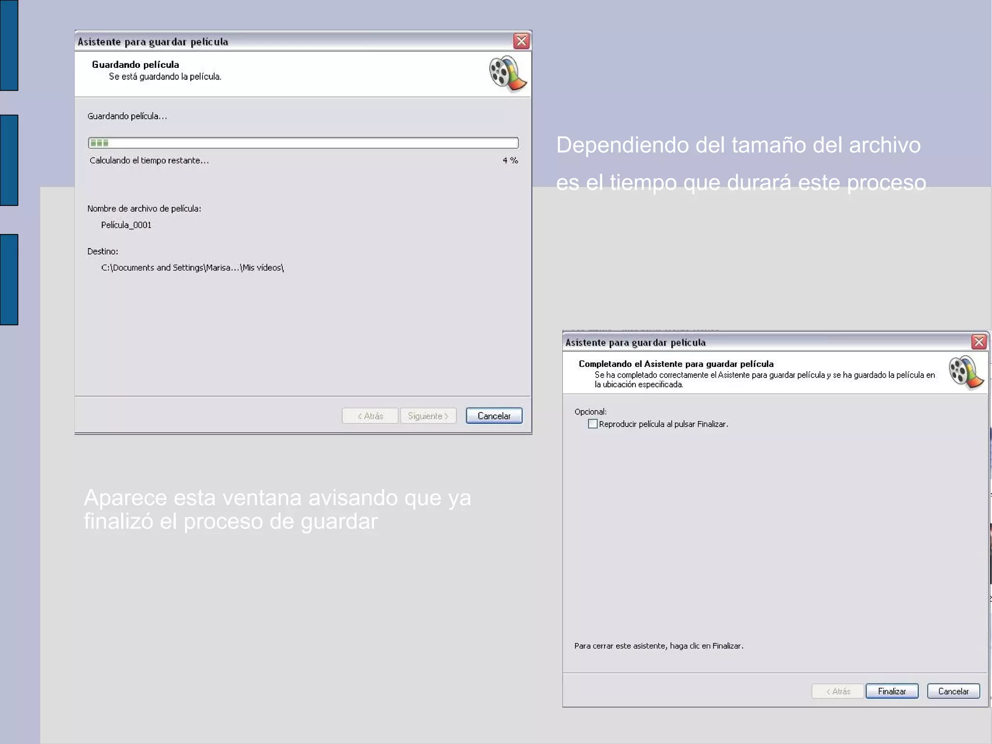Click the 'Destino:' label

tap(102, 251)
